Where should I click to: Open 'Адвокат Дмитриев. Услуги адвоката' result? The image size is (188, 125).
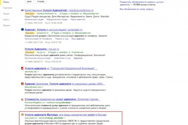(65, 84)
